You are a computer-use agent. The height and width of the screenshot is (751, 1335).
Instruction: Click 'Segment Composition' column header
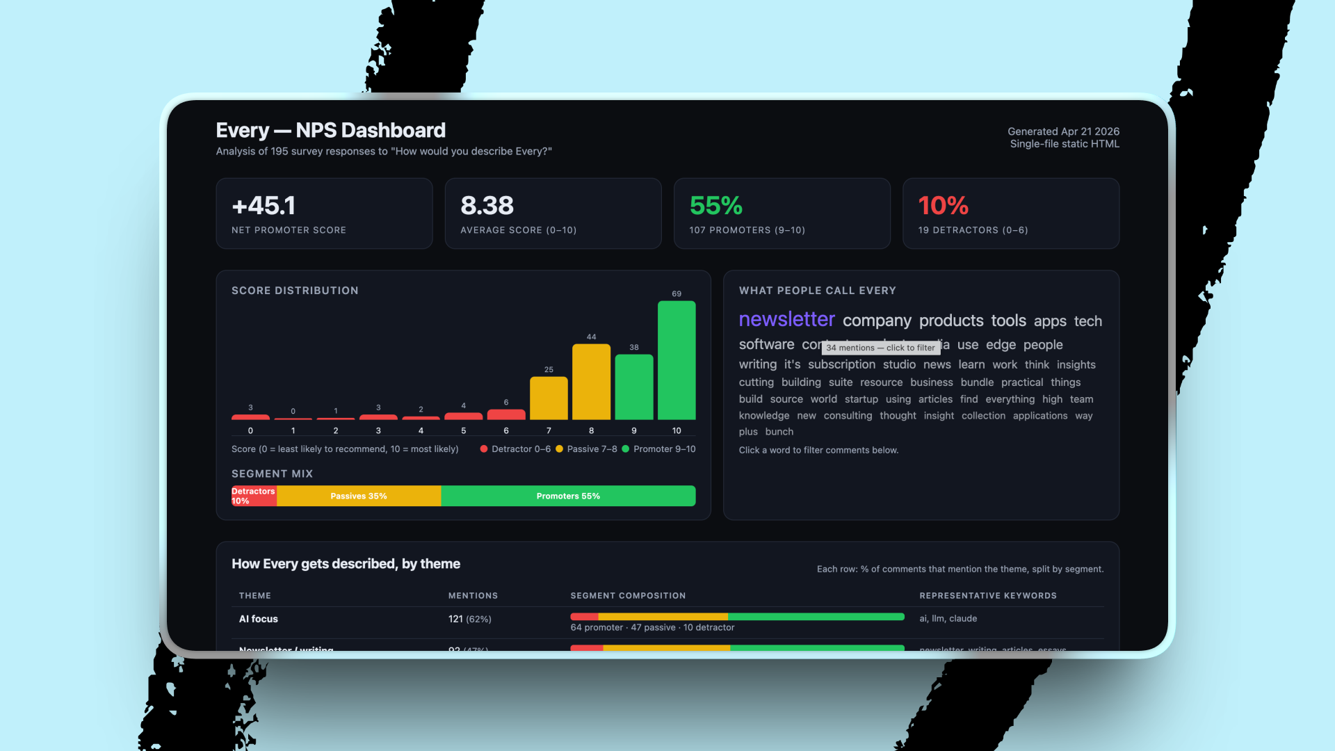tap(628, 596)
